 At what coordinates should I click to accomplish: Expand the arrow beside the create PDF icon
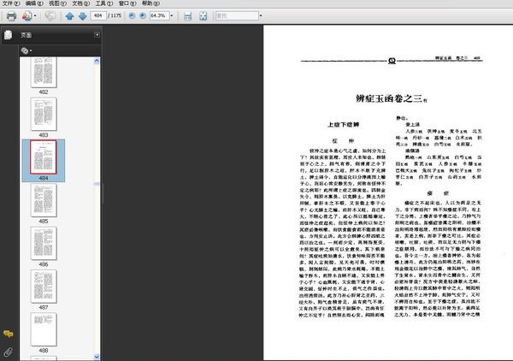(35, 15)
